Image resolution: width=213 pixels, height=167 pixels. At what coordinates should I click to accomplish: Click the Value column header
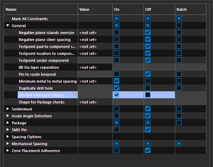(x=95, y=9)
